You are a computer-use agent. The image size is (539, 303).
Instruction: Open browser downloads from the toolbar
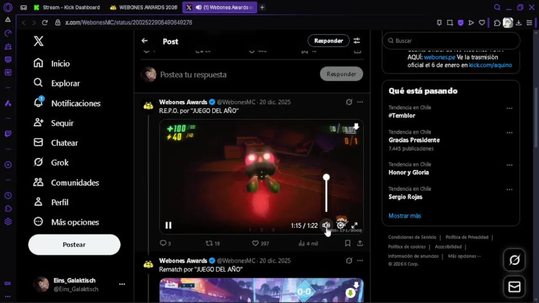[519, 23]
